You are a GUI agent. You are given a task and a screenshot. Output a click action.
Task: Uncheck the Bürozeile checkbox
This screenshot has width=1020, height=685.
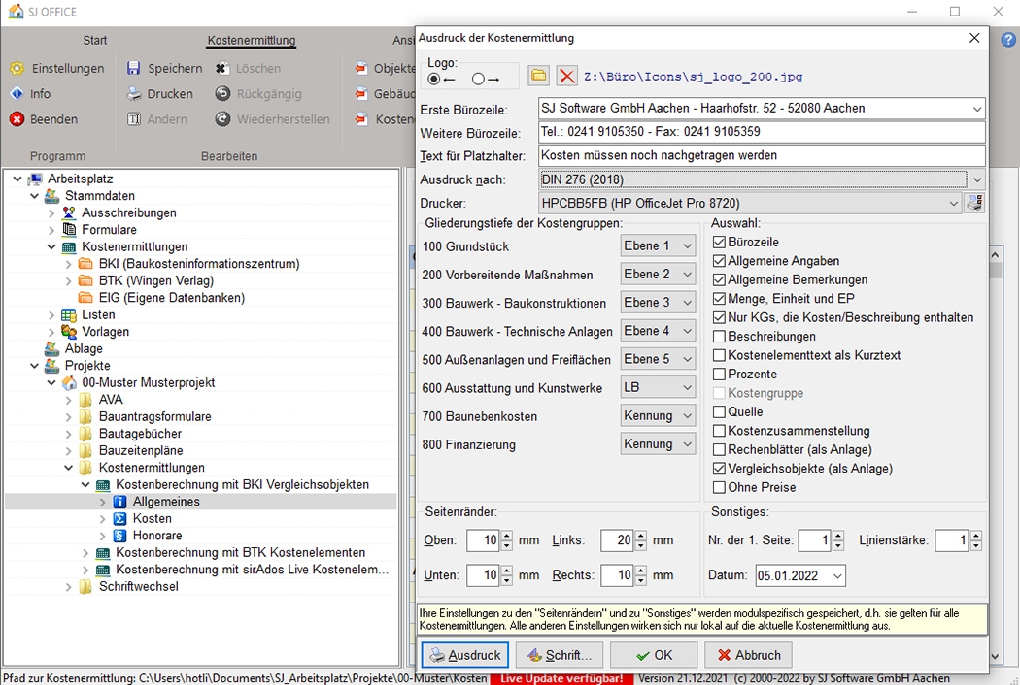[719, 242]
